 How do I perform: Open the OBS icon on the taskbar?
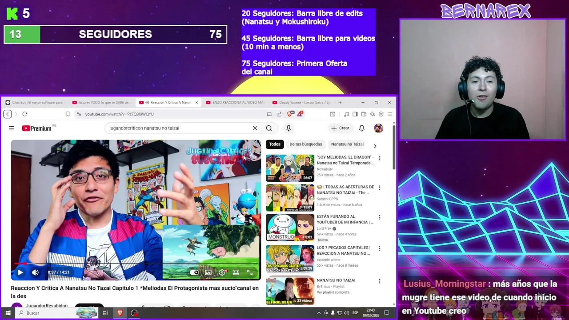coord(134,313)
